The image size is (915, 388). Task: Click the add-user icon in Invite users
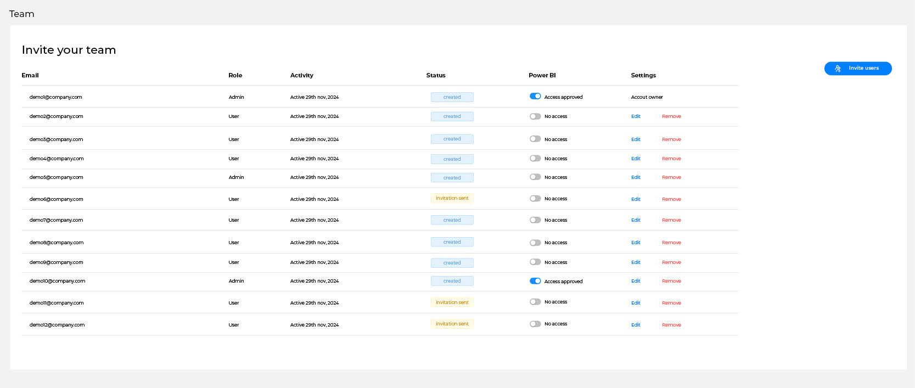pyautogui.click(x=838, y=69)
